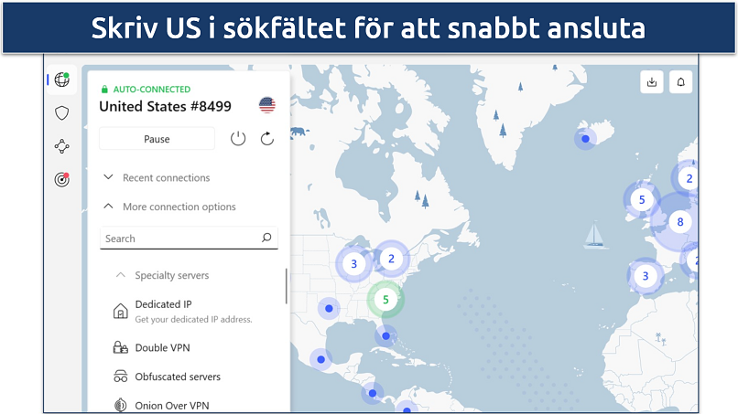Viewport: 738px width, 414px height.
Task: Open the target-shaped icon in sidebar
Action: pos(61,179)
